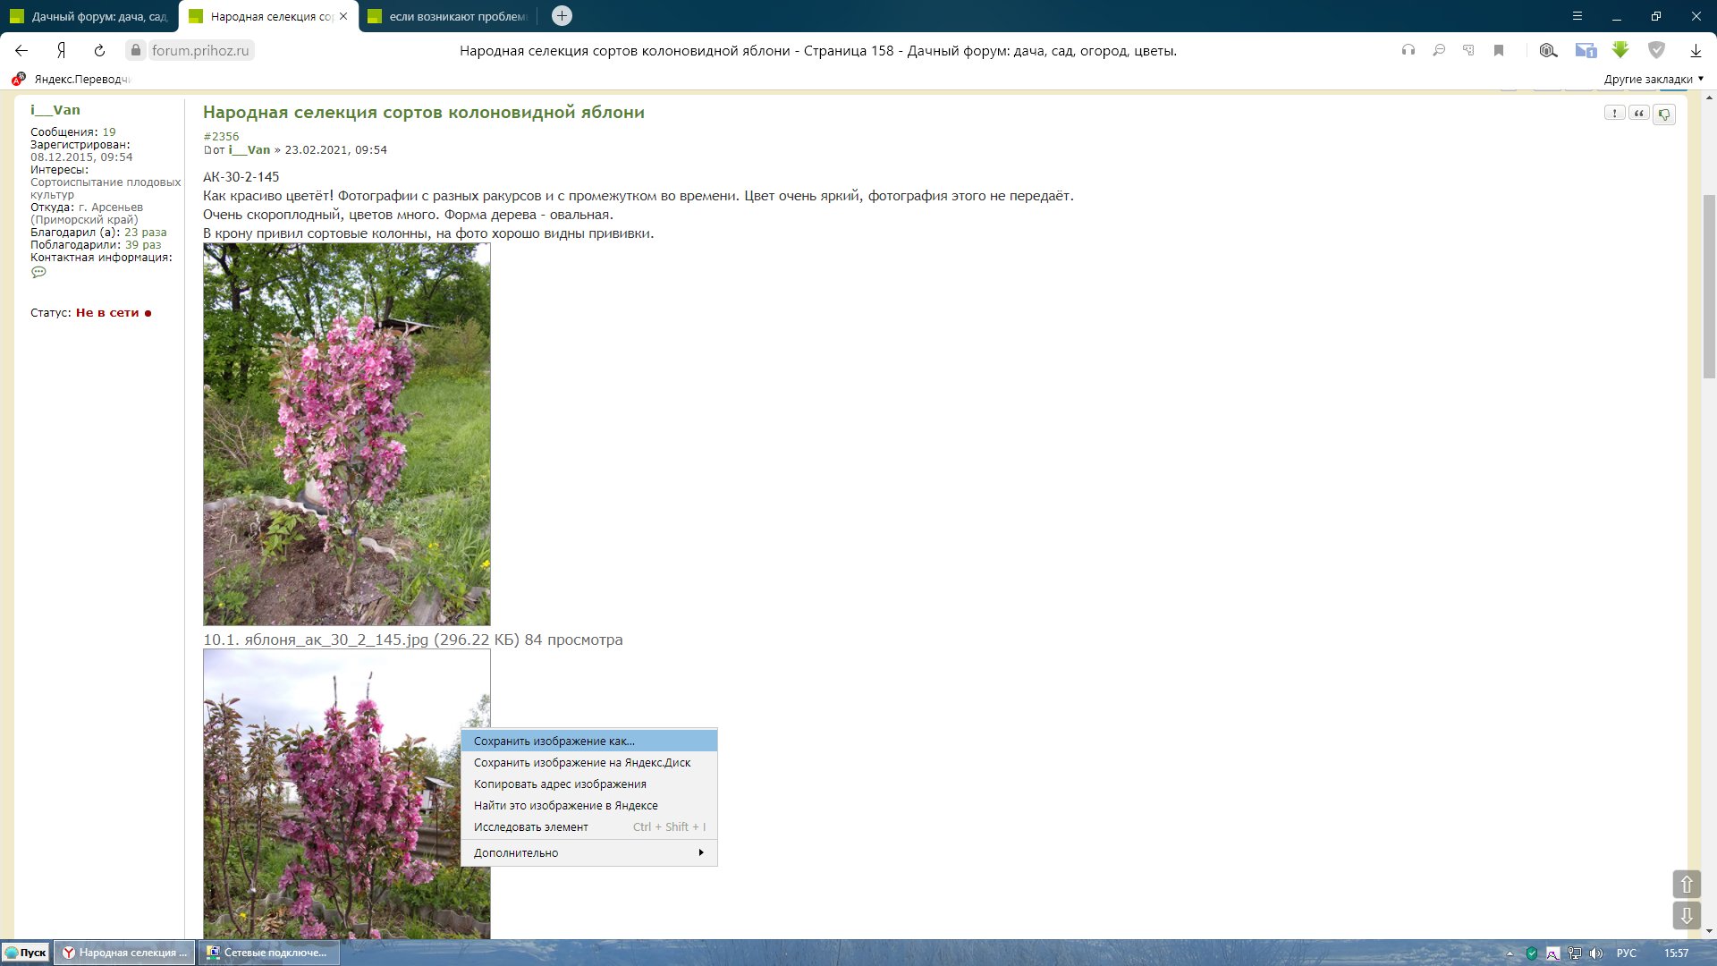Click the volume speaker tray icon
1717x966 pixels.
1595,953
